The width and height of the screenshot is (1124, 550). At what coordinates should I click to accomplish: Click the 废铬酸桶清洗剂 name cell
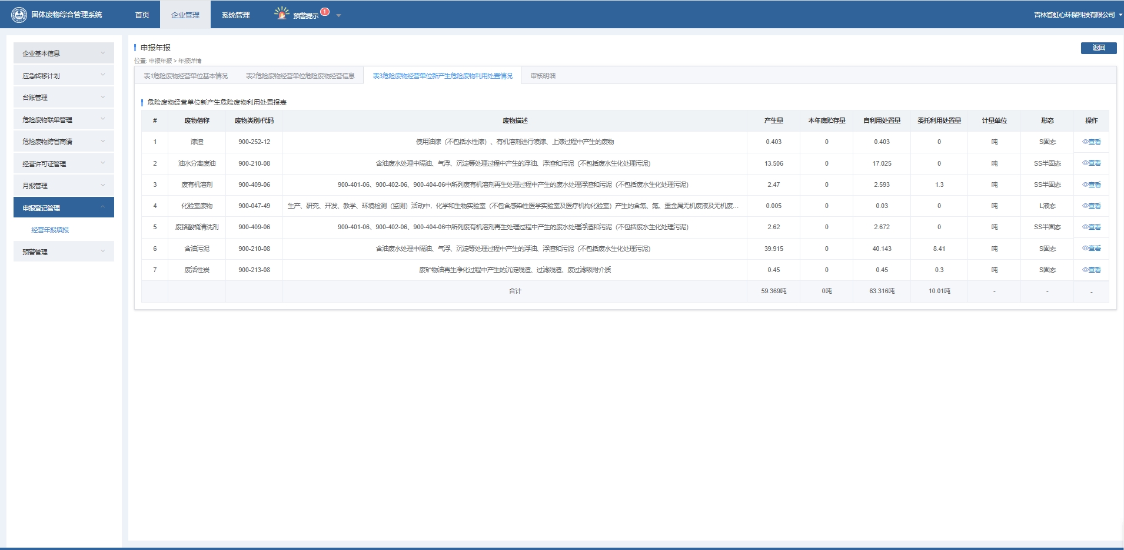tap(197, 227)
